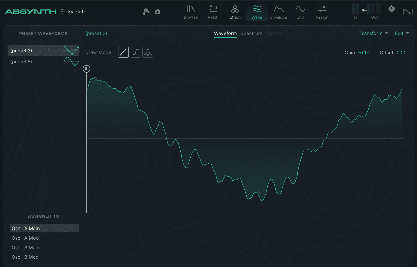Click the Native Instruments logo icon

[x=407, y=12]
